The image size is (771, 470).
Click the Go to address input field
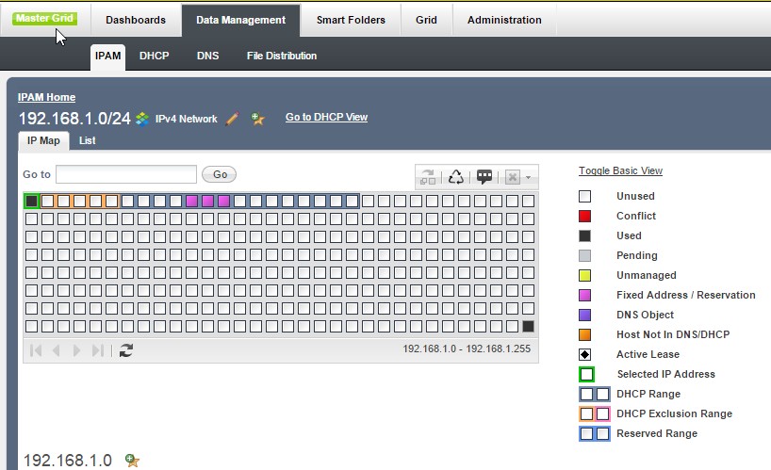(126, 174)
